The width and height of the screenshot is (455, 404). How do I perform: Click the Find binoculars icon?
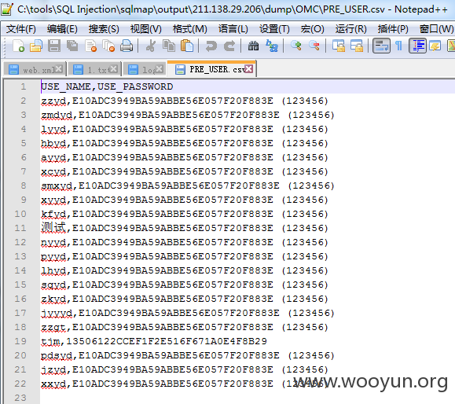pos(253,46)
